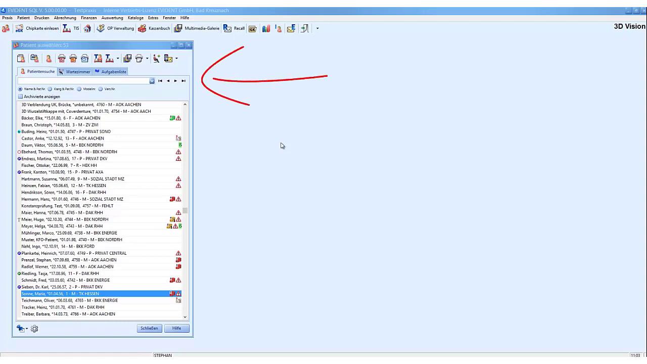The width and height of the screenshot is (647, 364).
Task: Click Chipkarte einlesen in the toolbar
Action: click(x=37, y=29)
